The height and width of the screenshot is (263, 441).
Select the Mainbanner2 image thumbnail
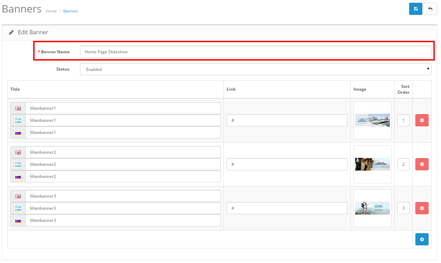click(372, 164)
